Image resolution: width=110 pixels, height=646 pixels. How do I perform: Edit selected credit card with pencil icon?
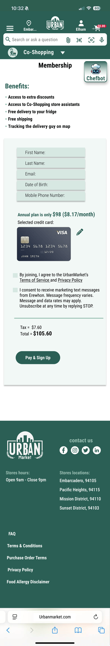click(80, 232)
